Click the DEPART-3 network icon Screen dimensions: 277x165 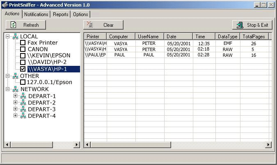pyautogui.click(x=23, y=109)
